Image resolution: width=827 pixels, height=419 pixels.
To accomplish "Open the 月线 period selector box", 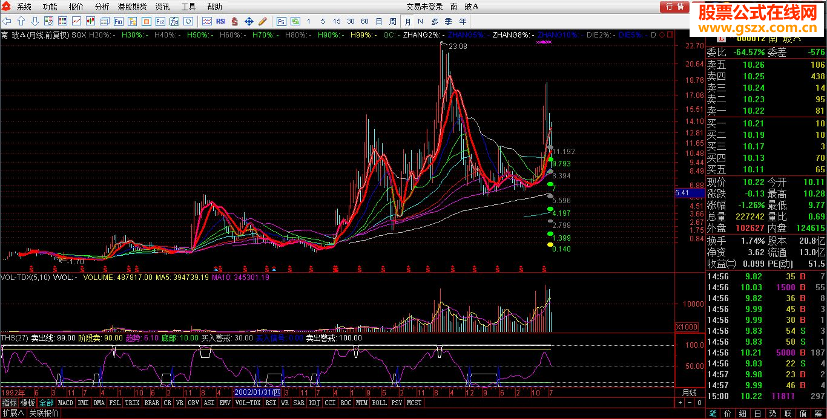I will pos(690,392).
